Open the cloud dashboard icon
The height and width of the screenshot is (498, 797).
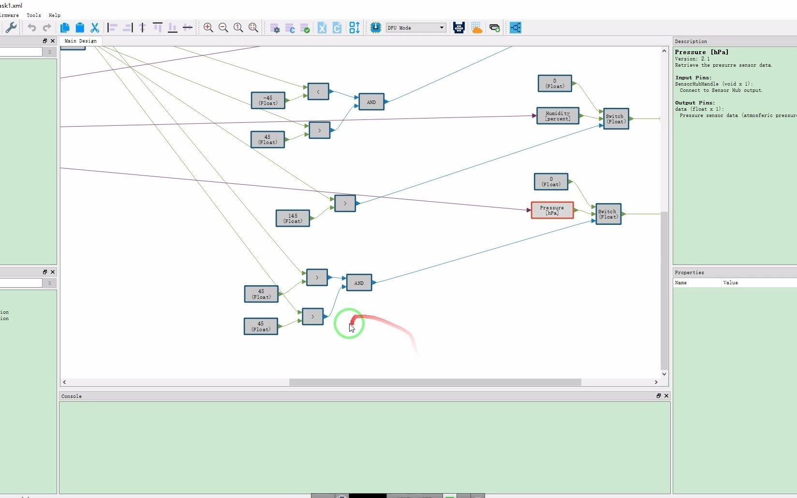pos(477,28)
